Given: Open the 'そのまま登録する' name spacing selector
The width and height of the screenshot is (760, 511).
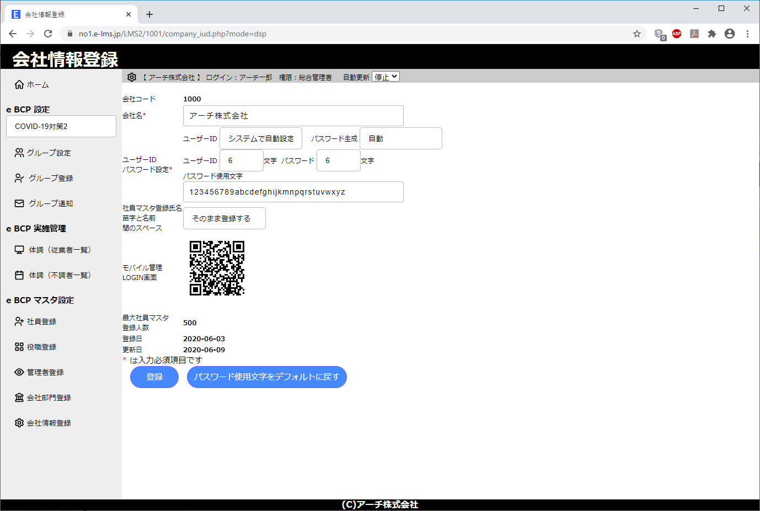Looking at the screenshot, I should tap(224, 218).
